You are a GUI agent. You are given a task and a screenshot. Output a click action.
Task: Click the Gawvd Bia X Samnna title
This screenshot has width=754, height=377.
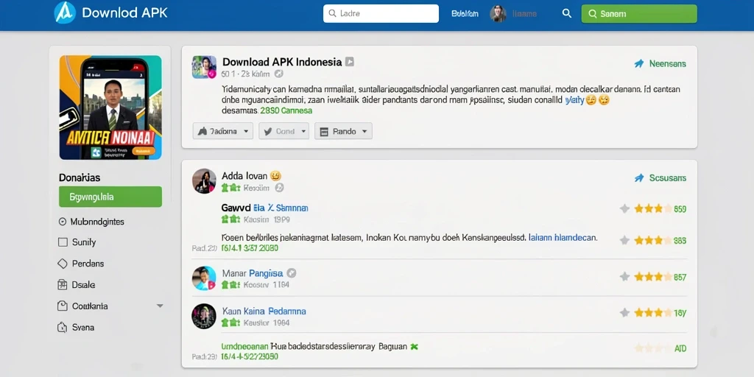[x=265, y=208]
